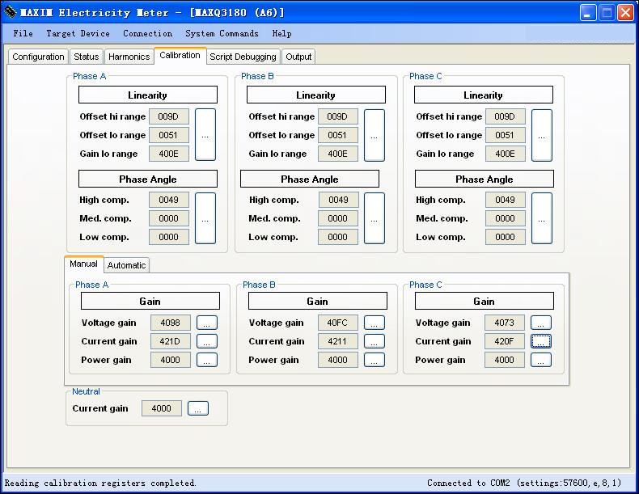Click Phase C Voltage gain value field
This screenshot has height=494, width=639.
tap(505, 323)
